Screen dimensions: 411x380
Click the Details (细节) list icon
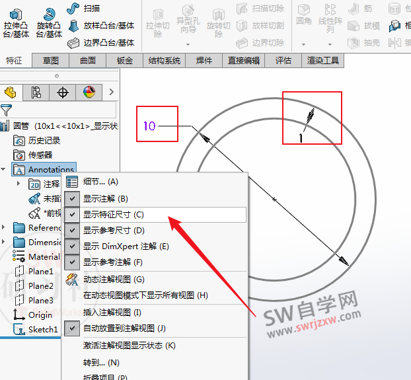click(72, 182)
